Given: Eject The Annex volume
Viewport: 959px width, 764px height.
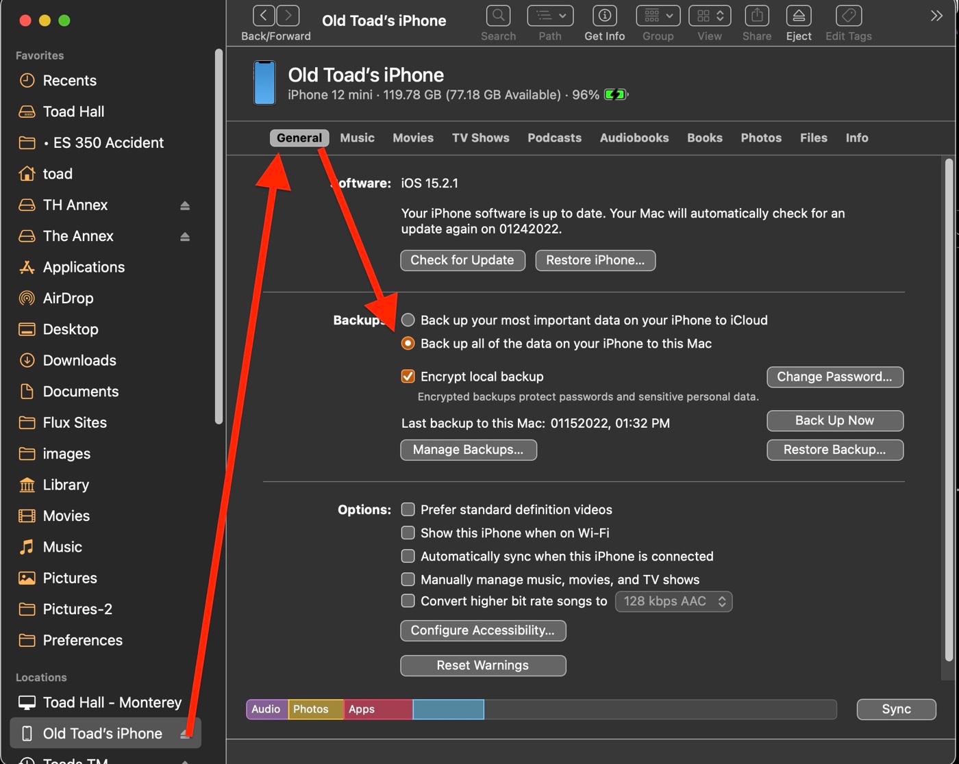Looking at the screenshot, I should tap(185, 236).
